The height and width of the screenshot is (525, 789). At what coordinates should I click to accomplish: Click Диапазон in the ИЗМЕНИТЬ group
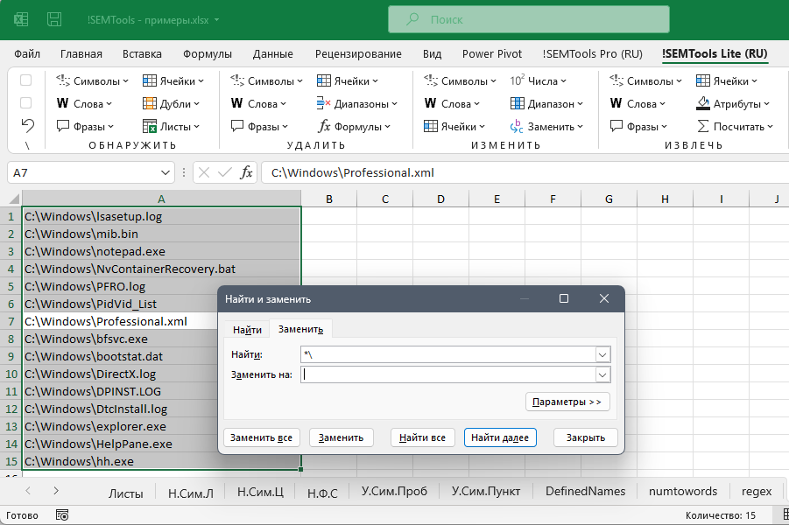[x=546, y=103]
